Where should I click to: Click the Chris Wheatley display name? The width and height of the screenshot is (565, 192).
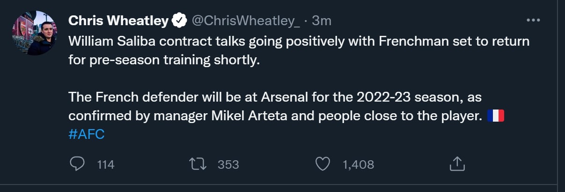(x=118, y=21)
